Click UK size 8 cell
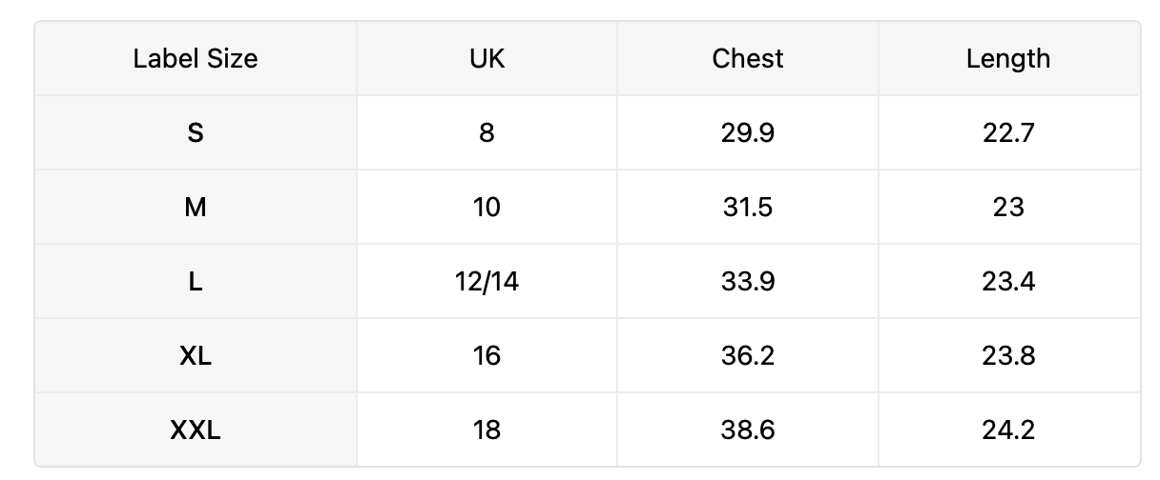The image size is (1160, 480). point(487,132)
